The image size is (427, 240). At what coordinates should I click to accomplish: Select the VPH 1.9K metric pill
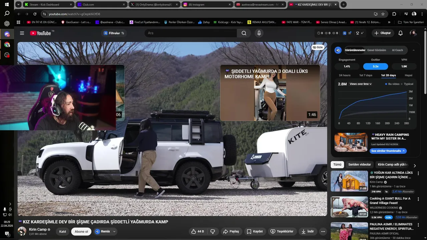pyautogui.click(x=404, y=66)
